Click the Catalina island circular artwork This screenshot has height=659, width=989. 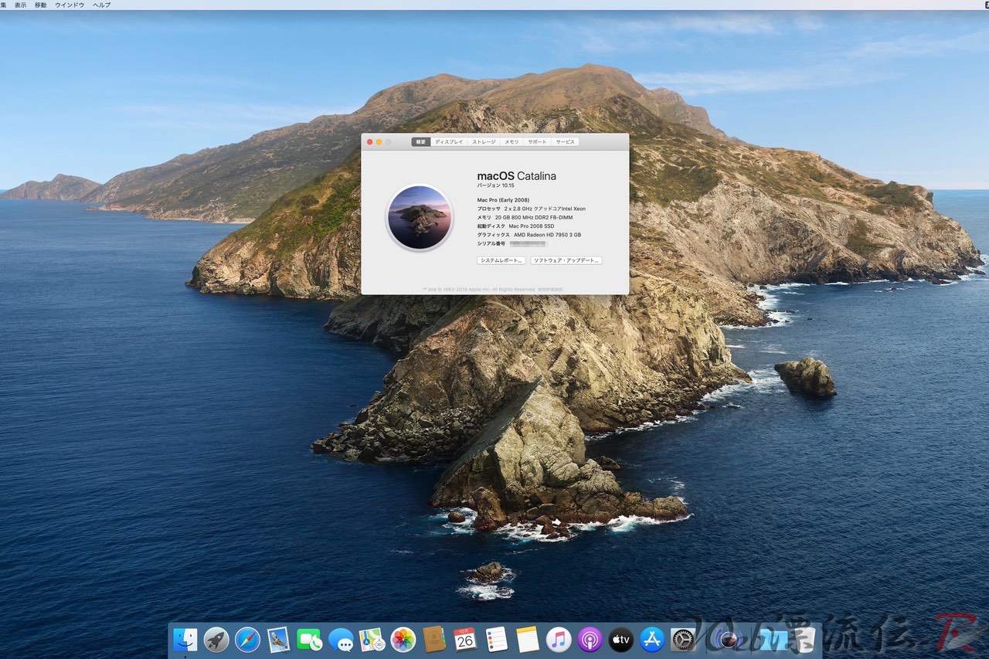point(418,218)
